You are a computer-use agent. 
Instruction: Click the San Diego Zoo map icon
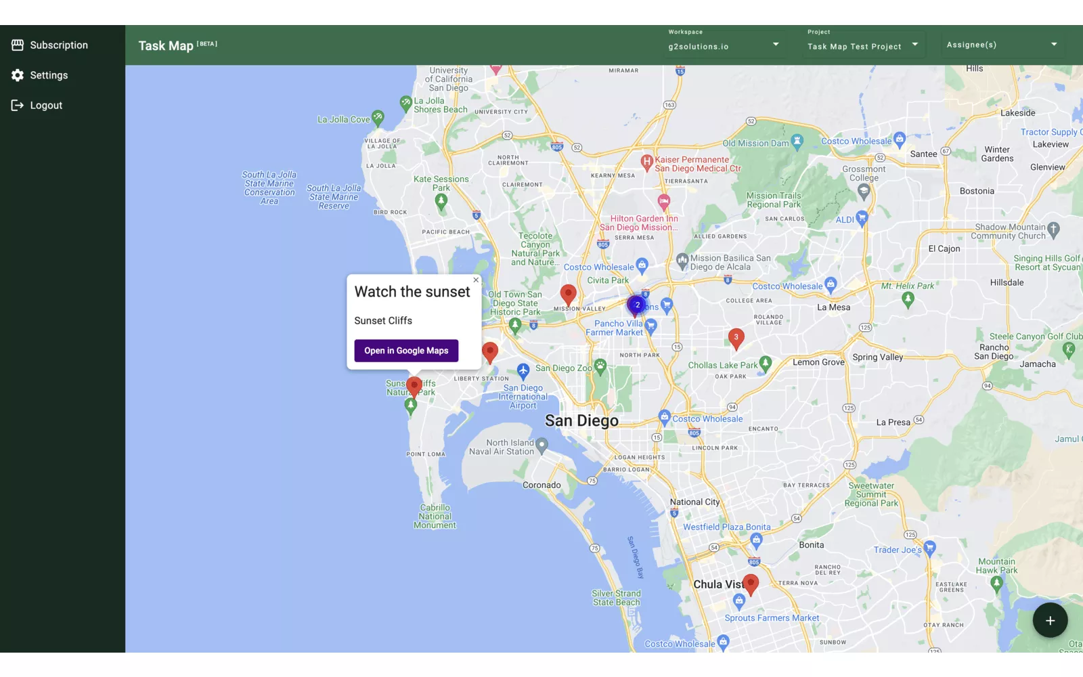[600, 366]
